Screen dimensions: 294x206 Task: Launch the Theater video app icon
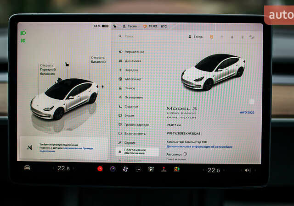click(151, 169)
